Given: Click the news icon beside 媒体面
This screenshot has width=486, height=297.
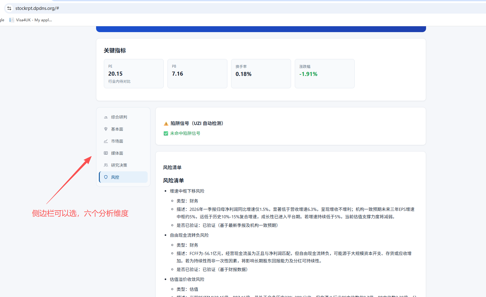Looking at the screenshot, I should [106, 153].
